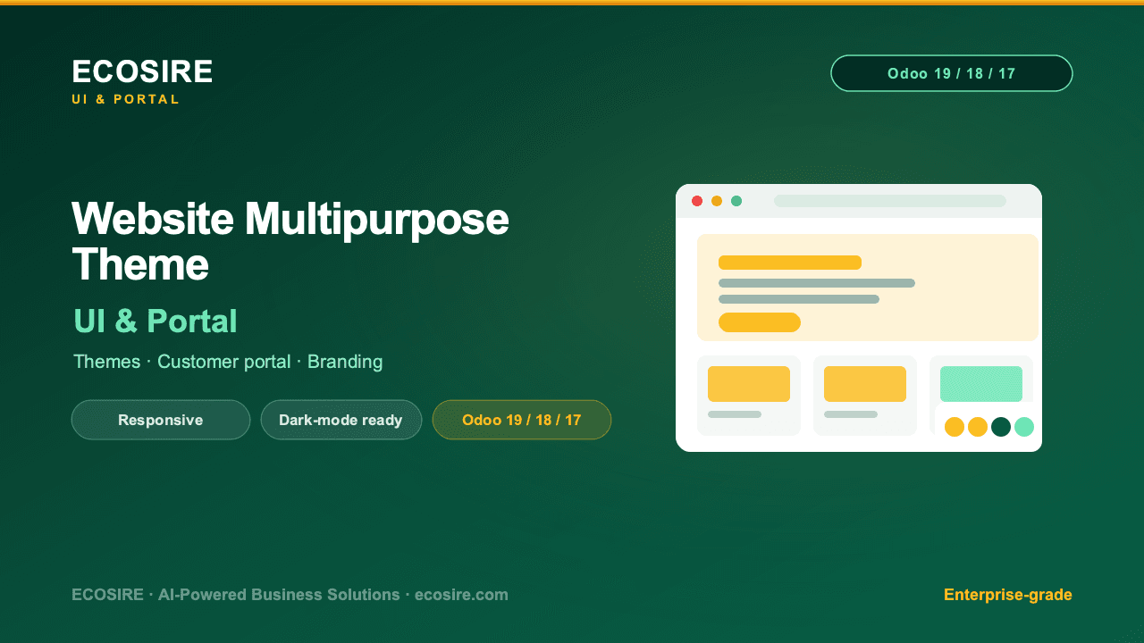Pick the dark green palette swatch
The height and width of the screenshot is (643, 1144).
(x=1001, y=427)
